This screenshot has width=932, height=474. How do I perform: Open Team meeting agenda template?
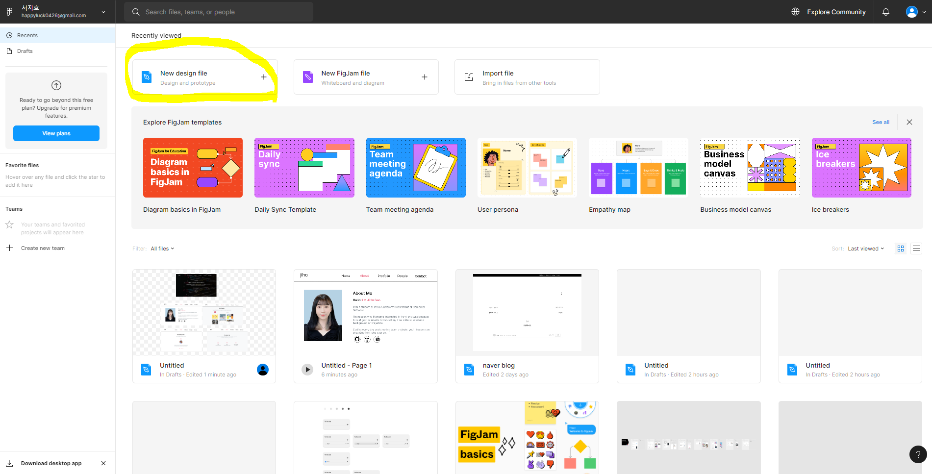point(416,168)
